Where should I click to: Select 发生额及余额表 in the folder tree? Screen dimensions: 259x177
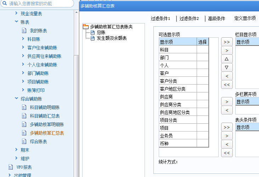click(x=112, y=38)
